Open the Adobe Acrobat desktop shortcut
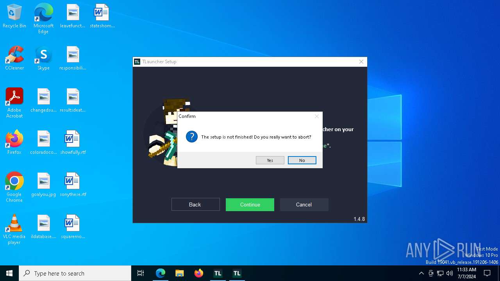Image resolution: width=500 pixels, height=281 pixels. click(x=14, y=103)
